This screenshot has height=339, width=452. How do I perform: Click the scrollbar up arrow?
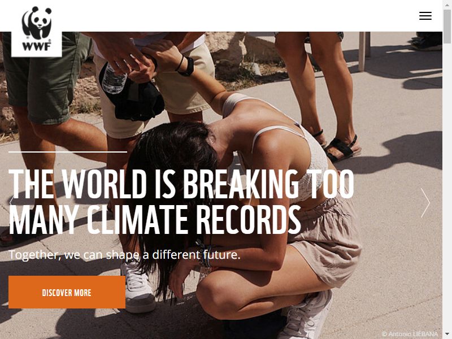click(447, 5)
